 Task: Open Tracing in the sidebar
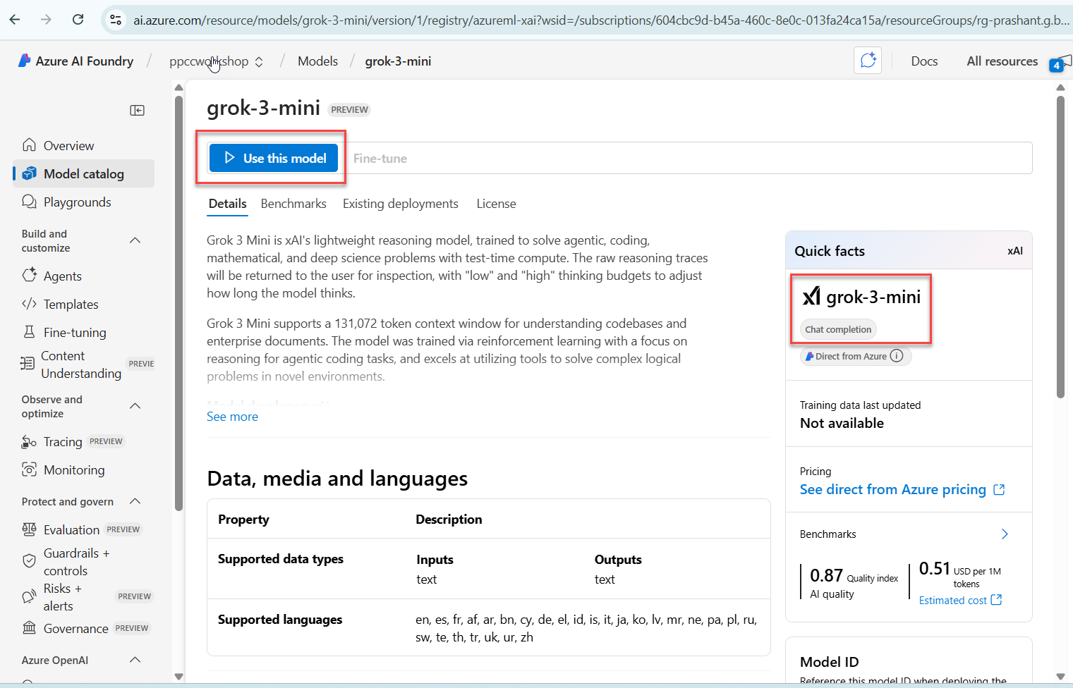click(62, 442)
